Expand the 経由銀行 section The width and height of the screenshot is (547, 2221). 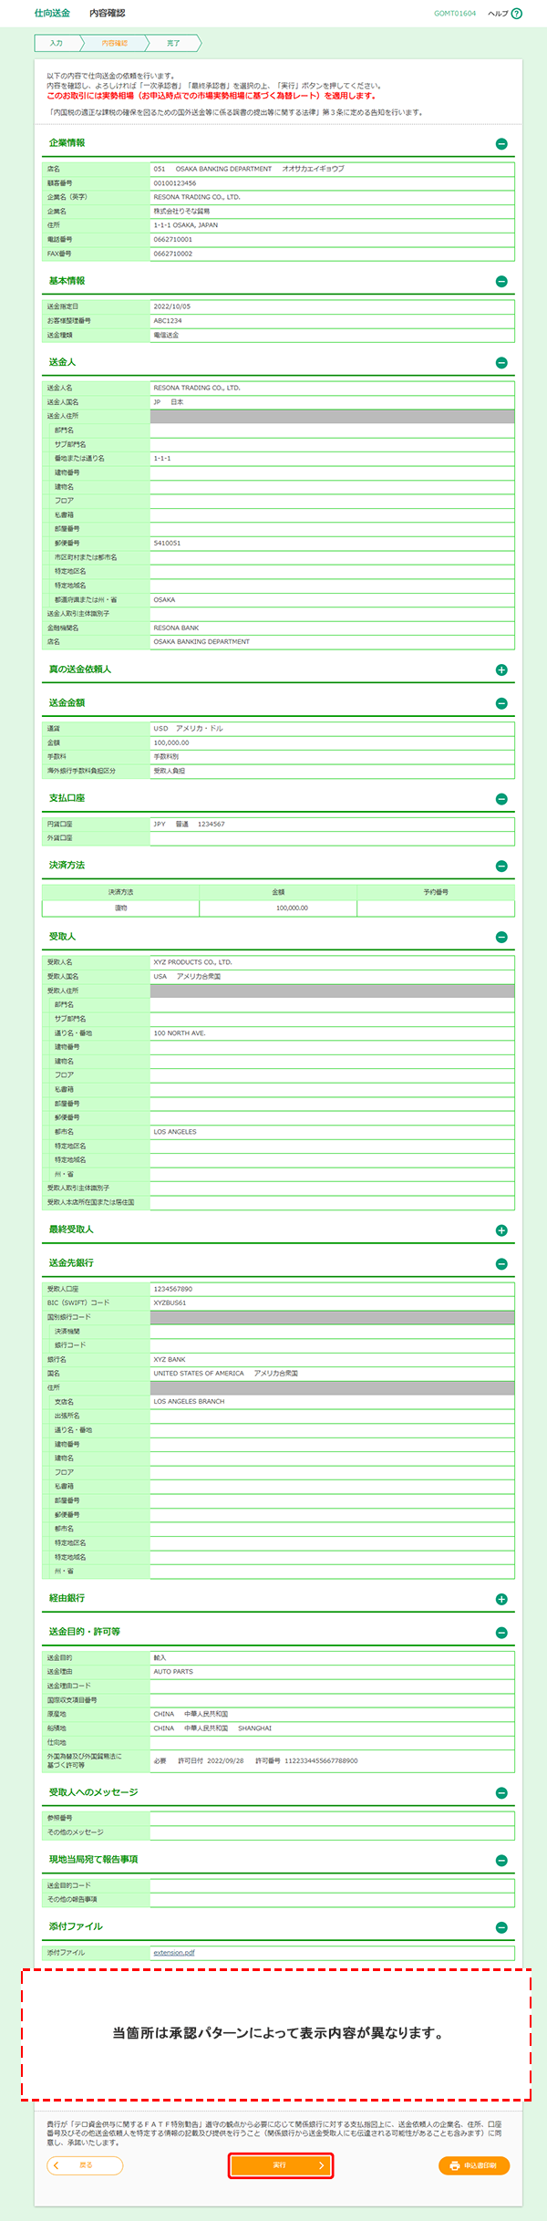(501, 1599)
